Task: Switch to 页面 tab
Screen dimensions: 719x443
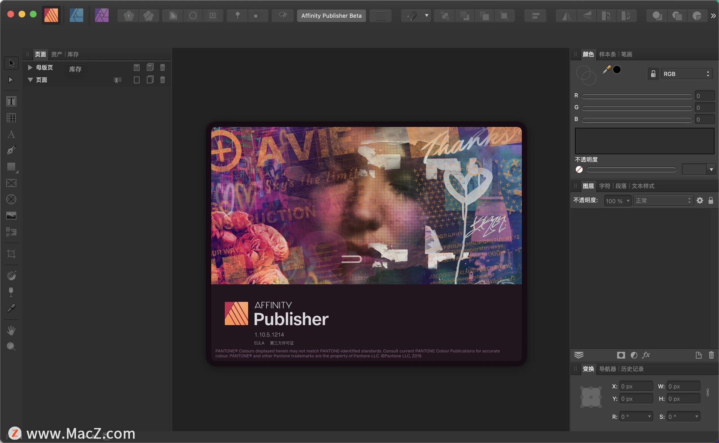Action: (x=40, y=54)
